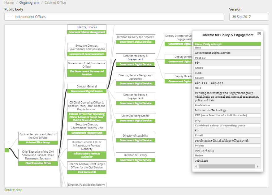The image size is (272, 195).
Task: Close the Director for Policy & Engagement panel
Action: 259,33
